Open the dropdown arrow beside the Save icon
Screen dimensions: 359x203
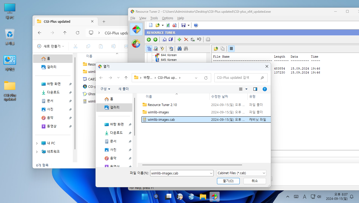pos(188,25)
